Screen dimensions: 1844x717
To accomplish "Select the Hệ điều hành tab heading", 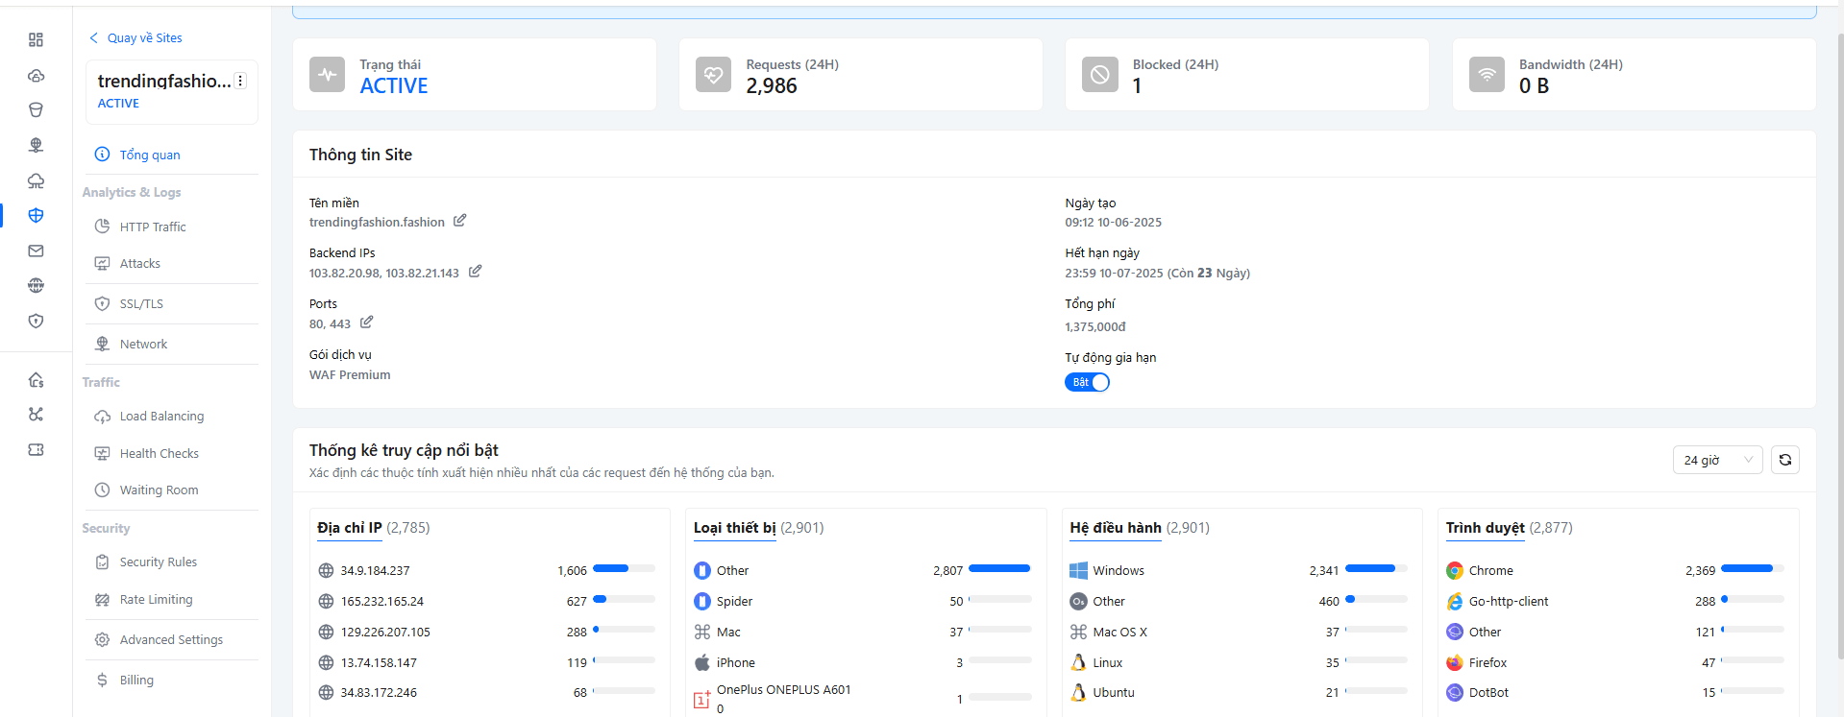I will 1116,528.
